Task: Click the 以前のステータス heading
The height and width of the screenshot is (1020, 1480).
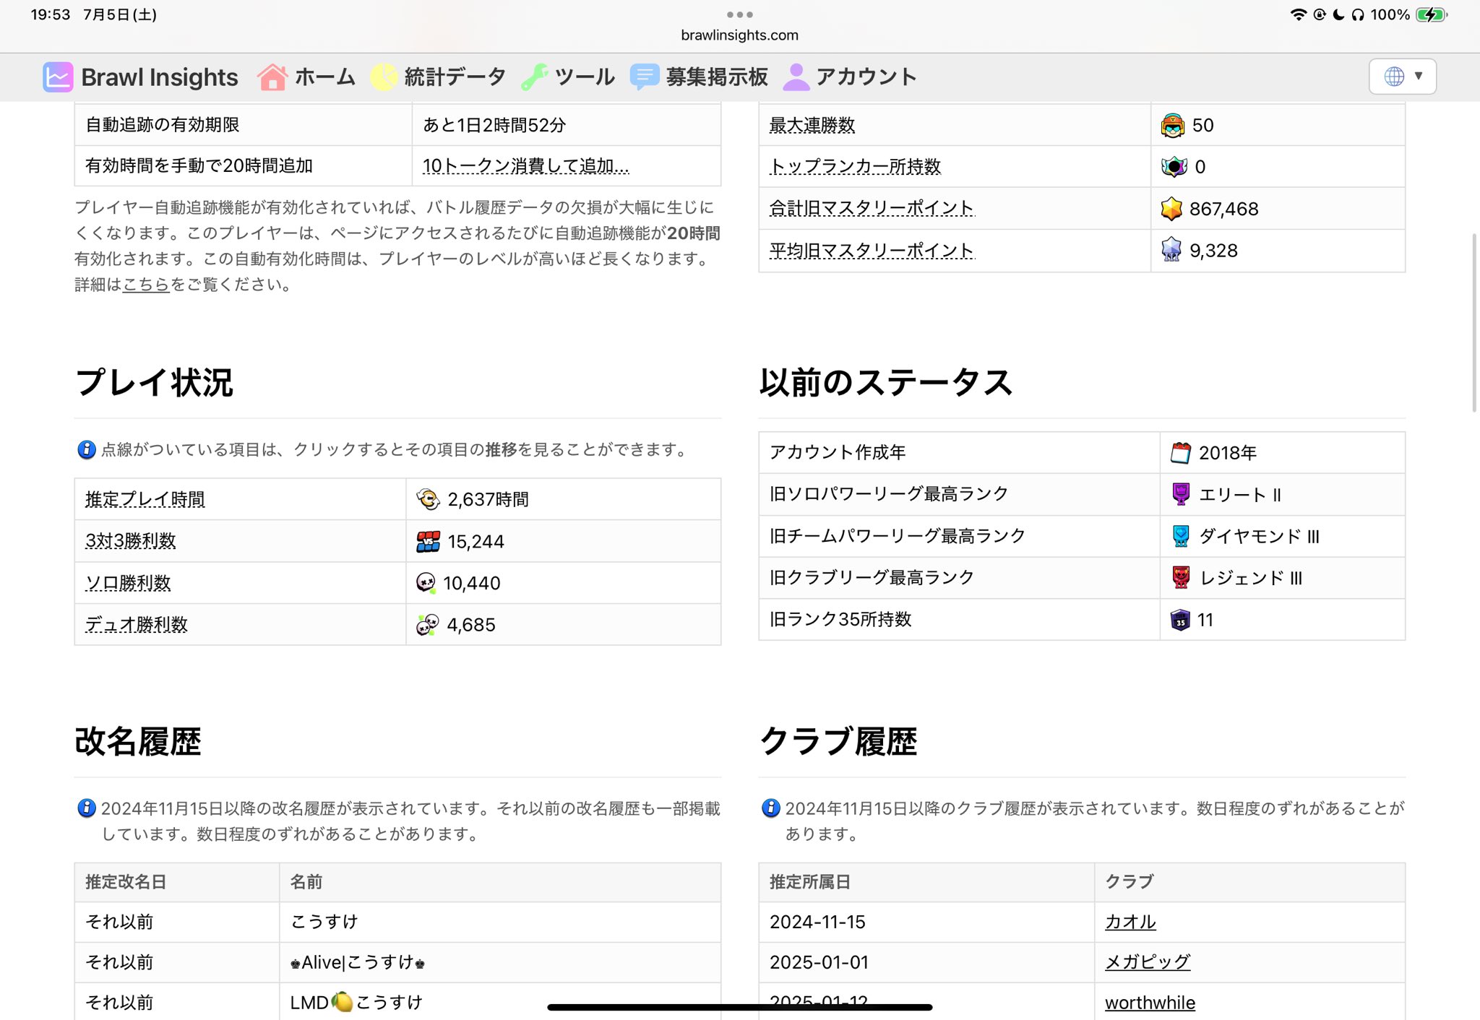Action: click(x=886, y=383)
